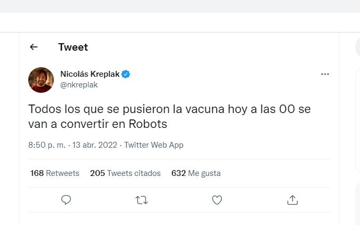Like the tweet with the heart icon
360x225 pixels.
(x=217, y=200)
